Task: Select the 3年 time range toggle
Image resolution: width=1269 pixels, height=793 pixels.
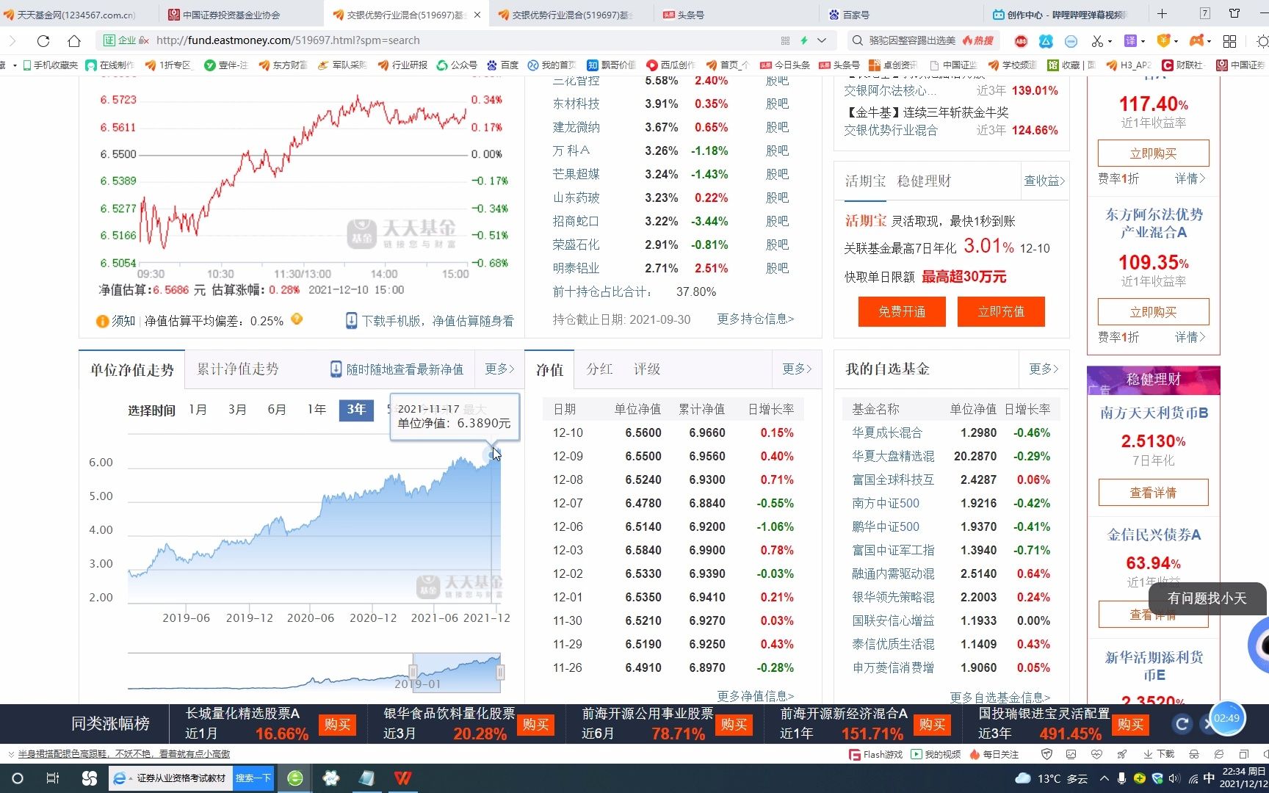Action: 355,410
